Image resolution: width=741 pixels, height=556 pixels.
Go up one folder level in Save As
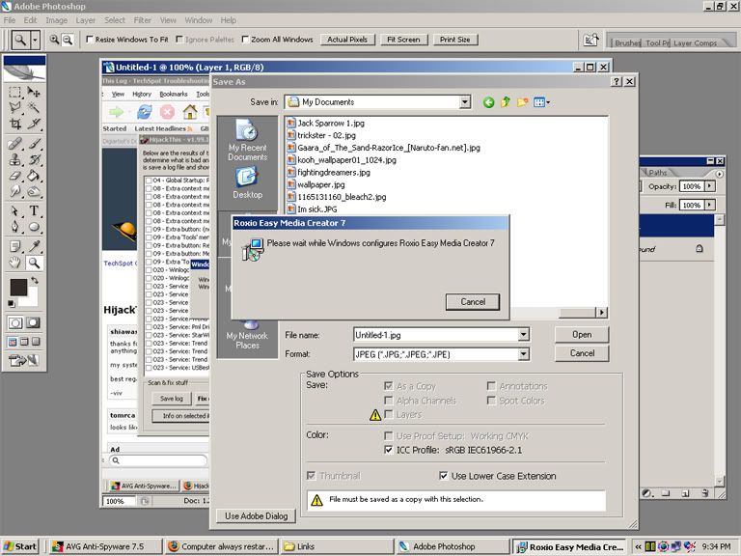pos(506,102)
